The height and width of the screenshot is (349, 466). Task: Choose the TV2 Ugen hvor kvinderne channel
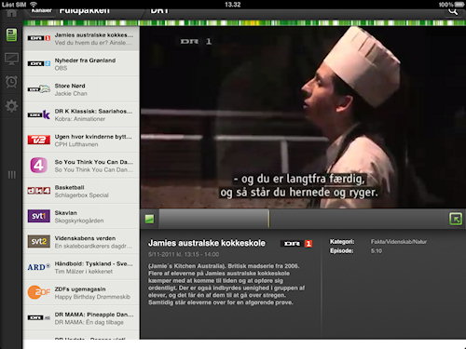point(81,141)
